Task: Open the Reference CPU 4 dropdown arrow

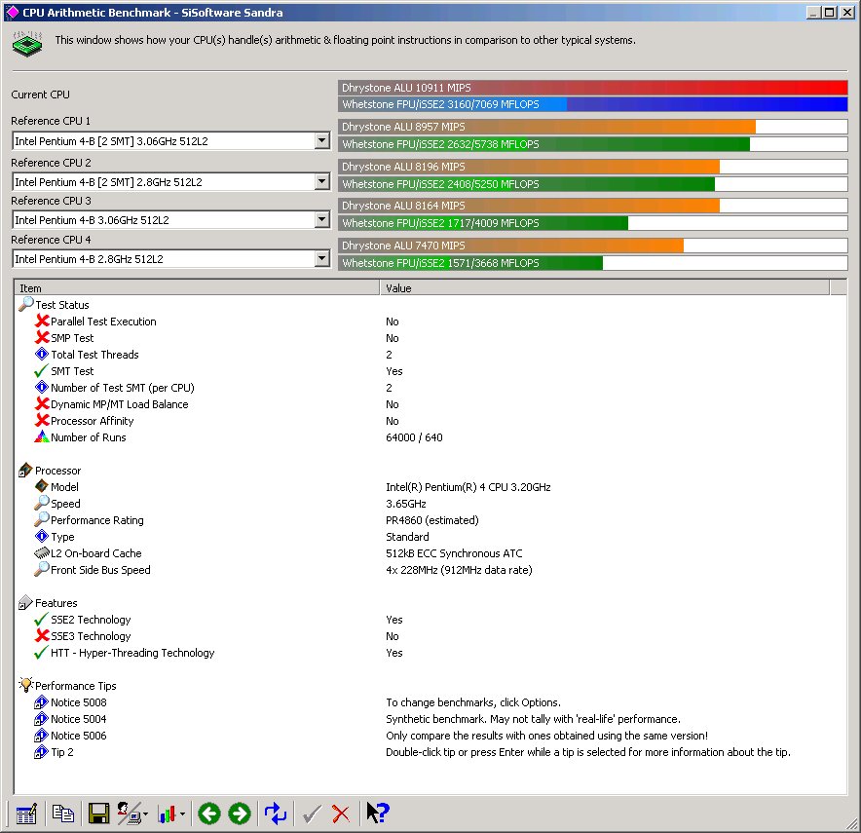Action: coord(322,258)
